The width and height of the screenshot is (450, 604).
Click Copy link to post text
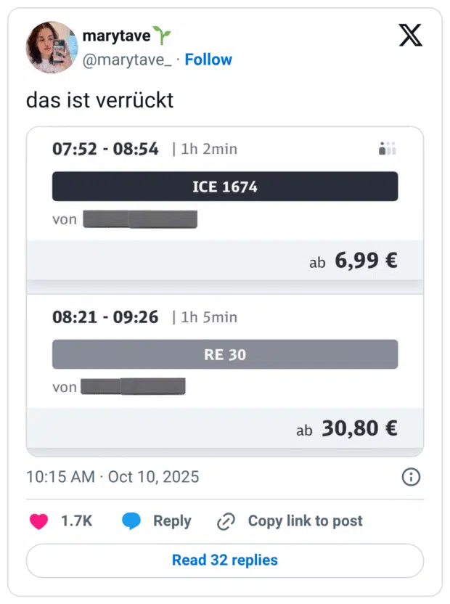pyautogui.click(x=305, y=521)
